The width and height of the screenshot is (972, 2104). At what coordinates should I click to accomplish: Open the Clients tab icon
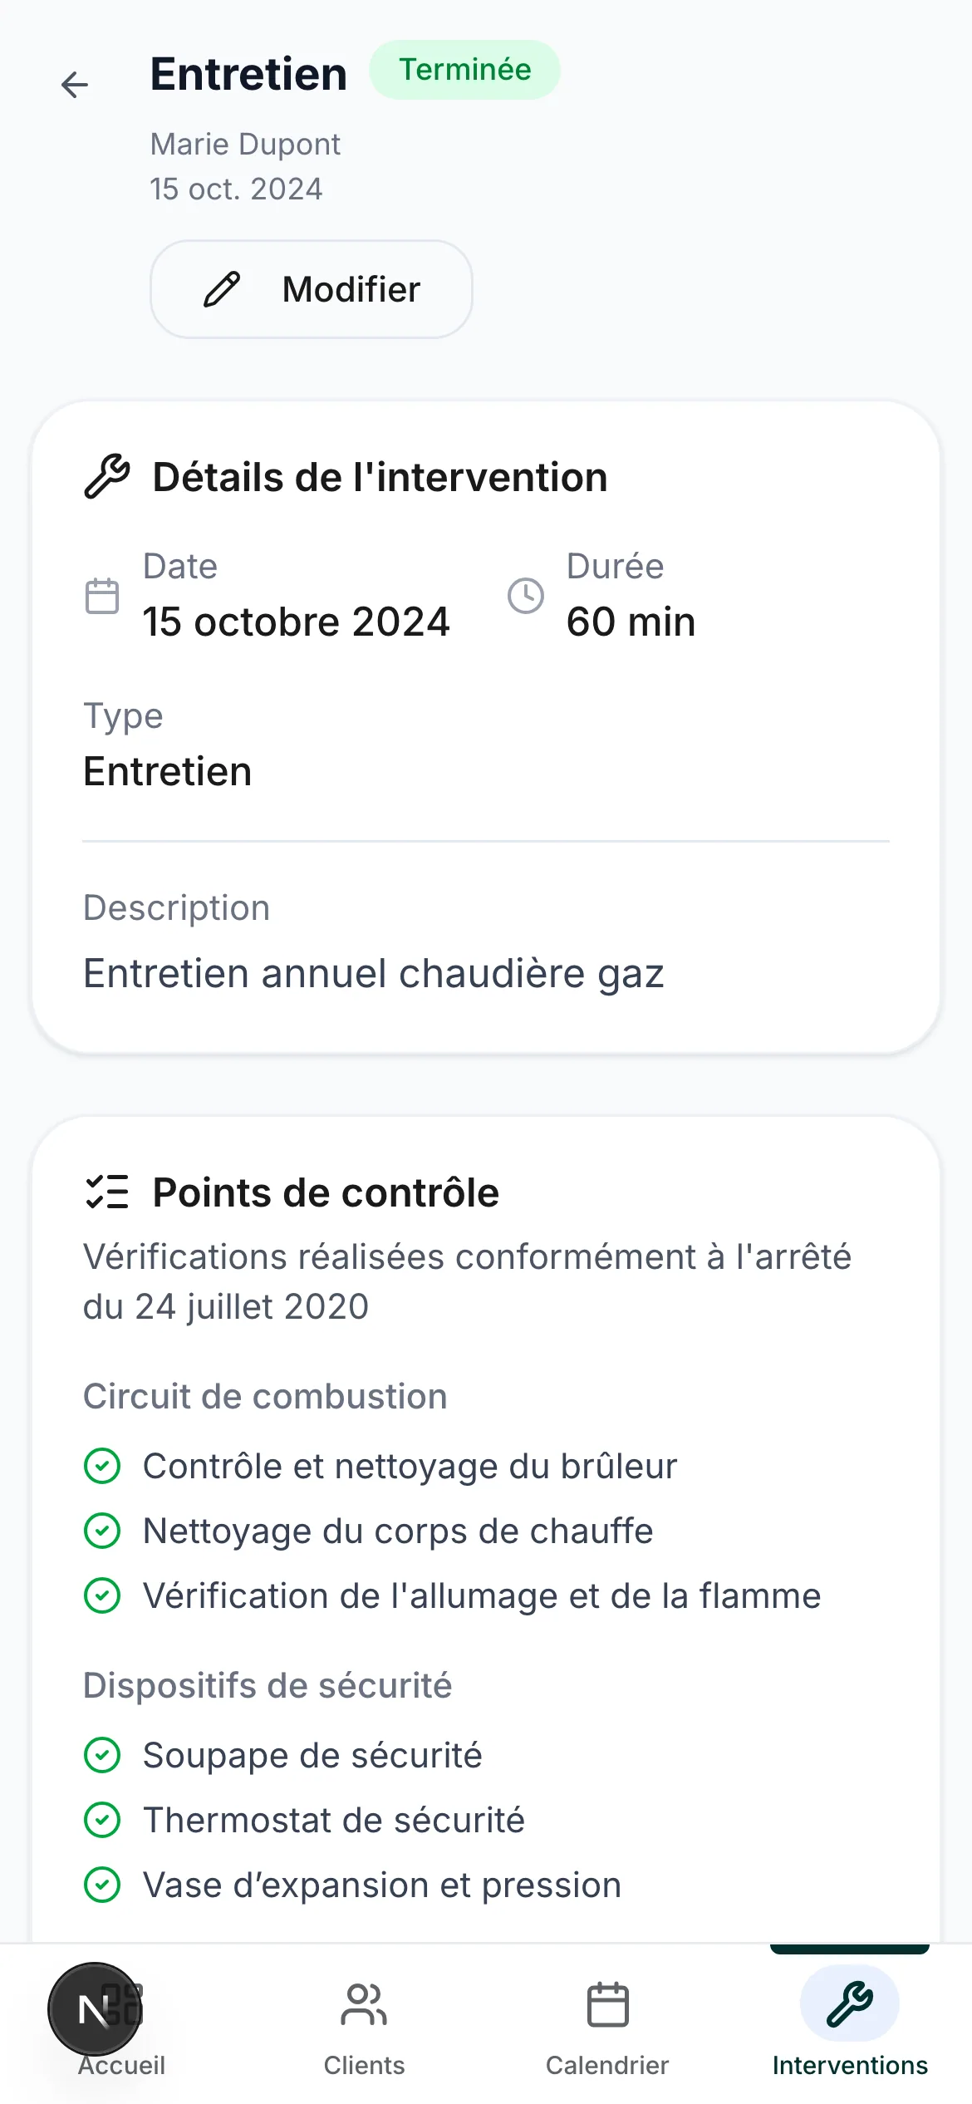pos(364,2004)
